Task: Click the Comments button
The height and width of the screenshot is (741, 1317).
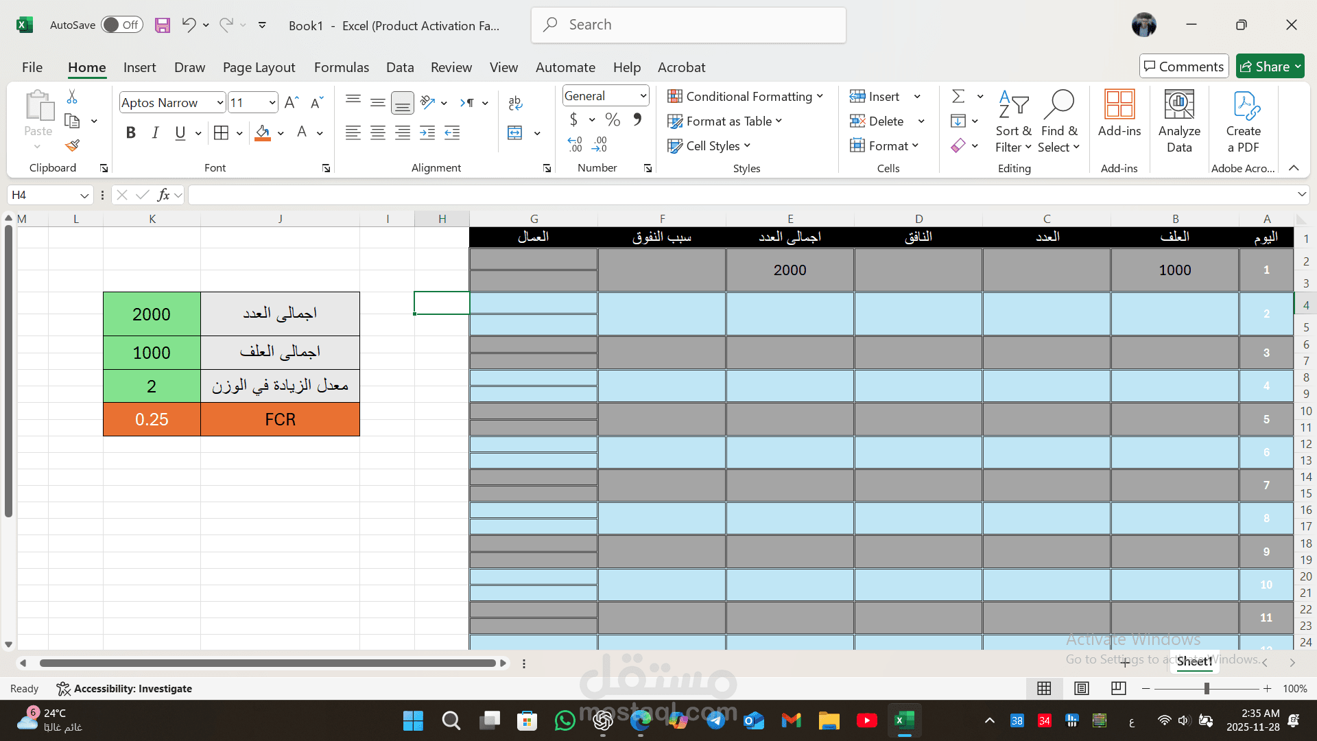Action: [x=1184, y=67]
